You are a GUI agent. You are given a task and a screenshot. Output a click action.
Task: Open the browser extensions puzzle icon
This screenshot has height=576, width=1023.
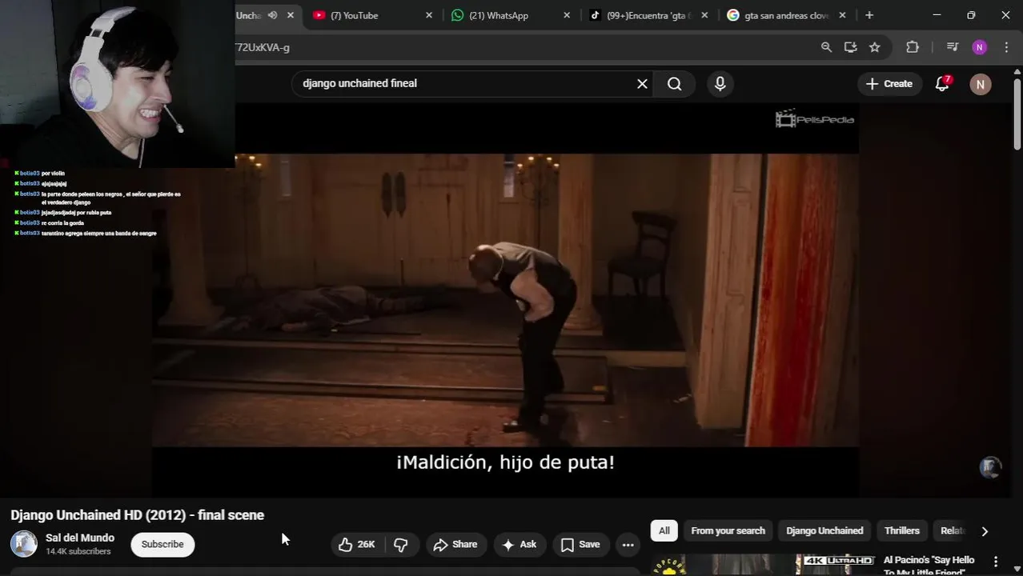click(913, 47)
